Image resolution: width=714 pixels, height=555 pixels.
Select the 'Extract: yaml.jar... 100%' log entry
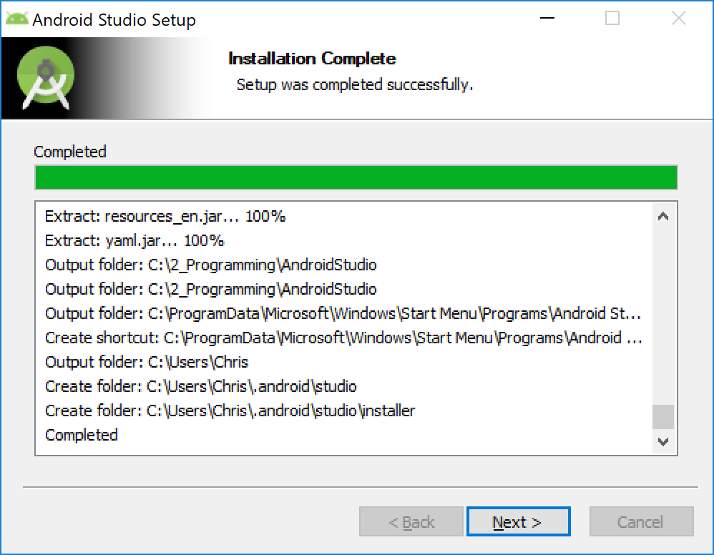point(135,240)
